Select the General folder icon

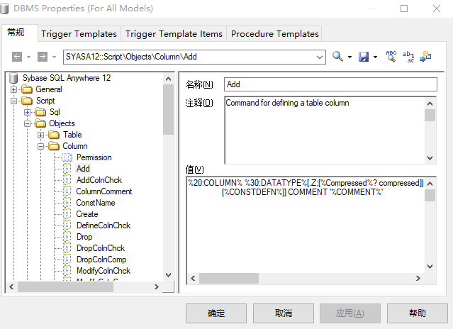point(27,89)
